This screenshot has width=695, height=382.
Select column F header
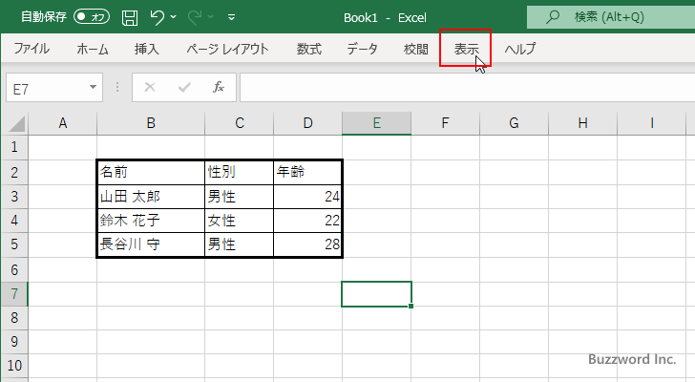pyautogui.click(x=445, y=123)
